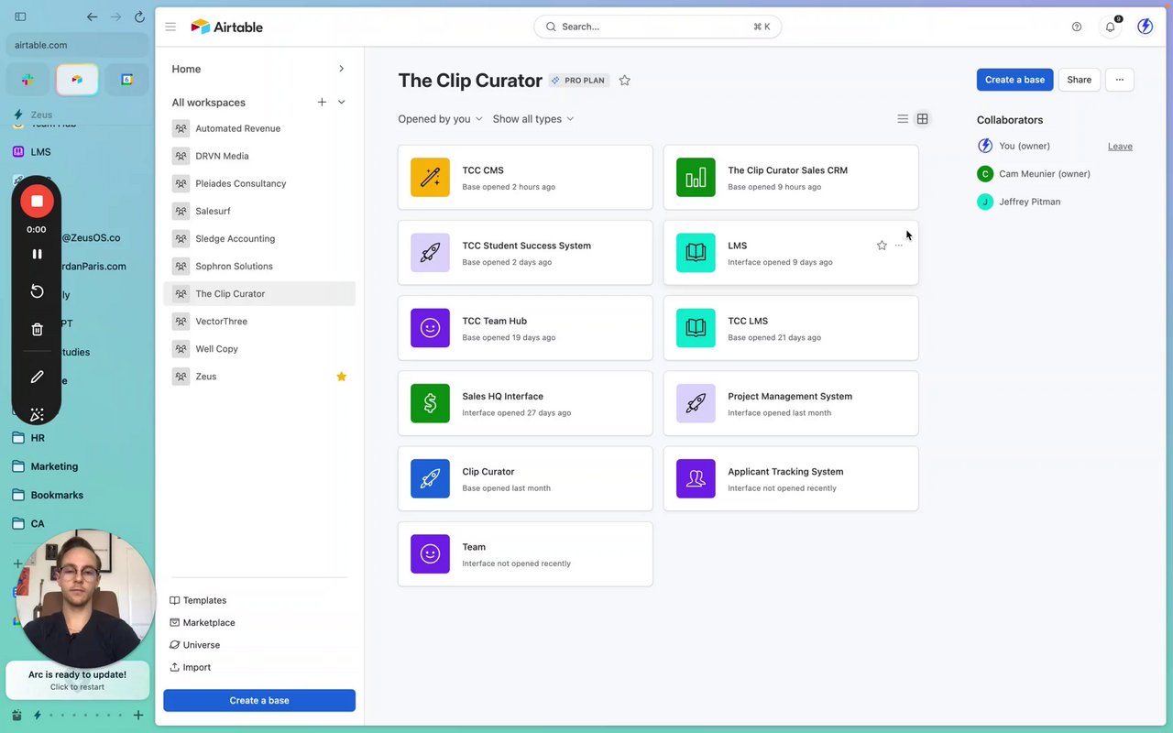Screen dimensions: 1173x733
Task: Open the Import link
Action: click(191, 667)
